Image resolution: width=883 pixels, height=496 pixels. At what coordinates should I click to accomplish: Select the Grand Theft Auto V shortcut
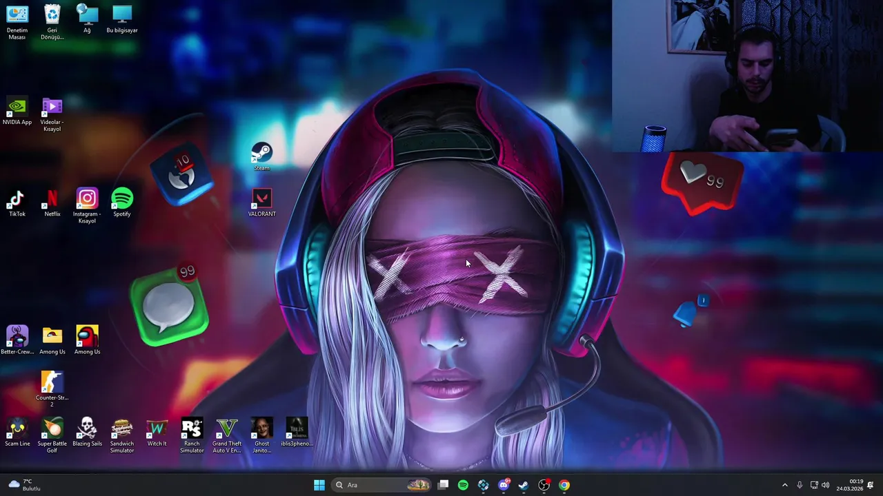[x=227, y=435]
